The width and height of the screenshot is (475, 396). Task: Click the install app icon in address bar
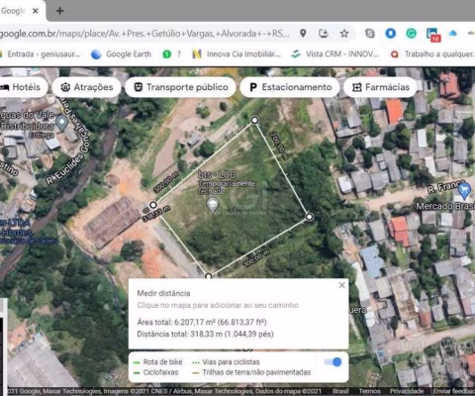click(x=324, y=33)
